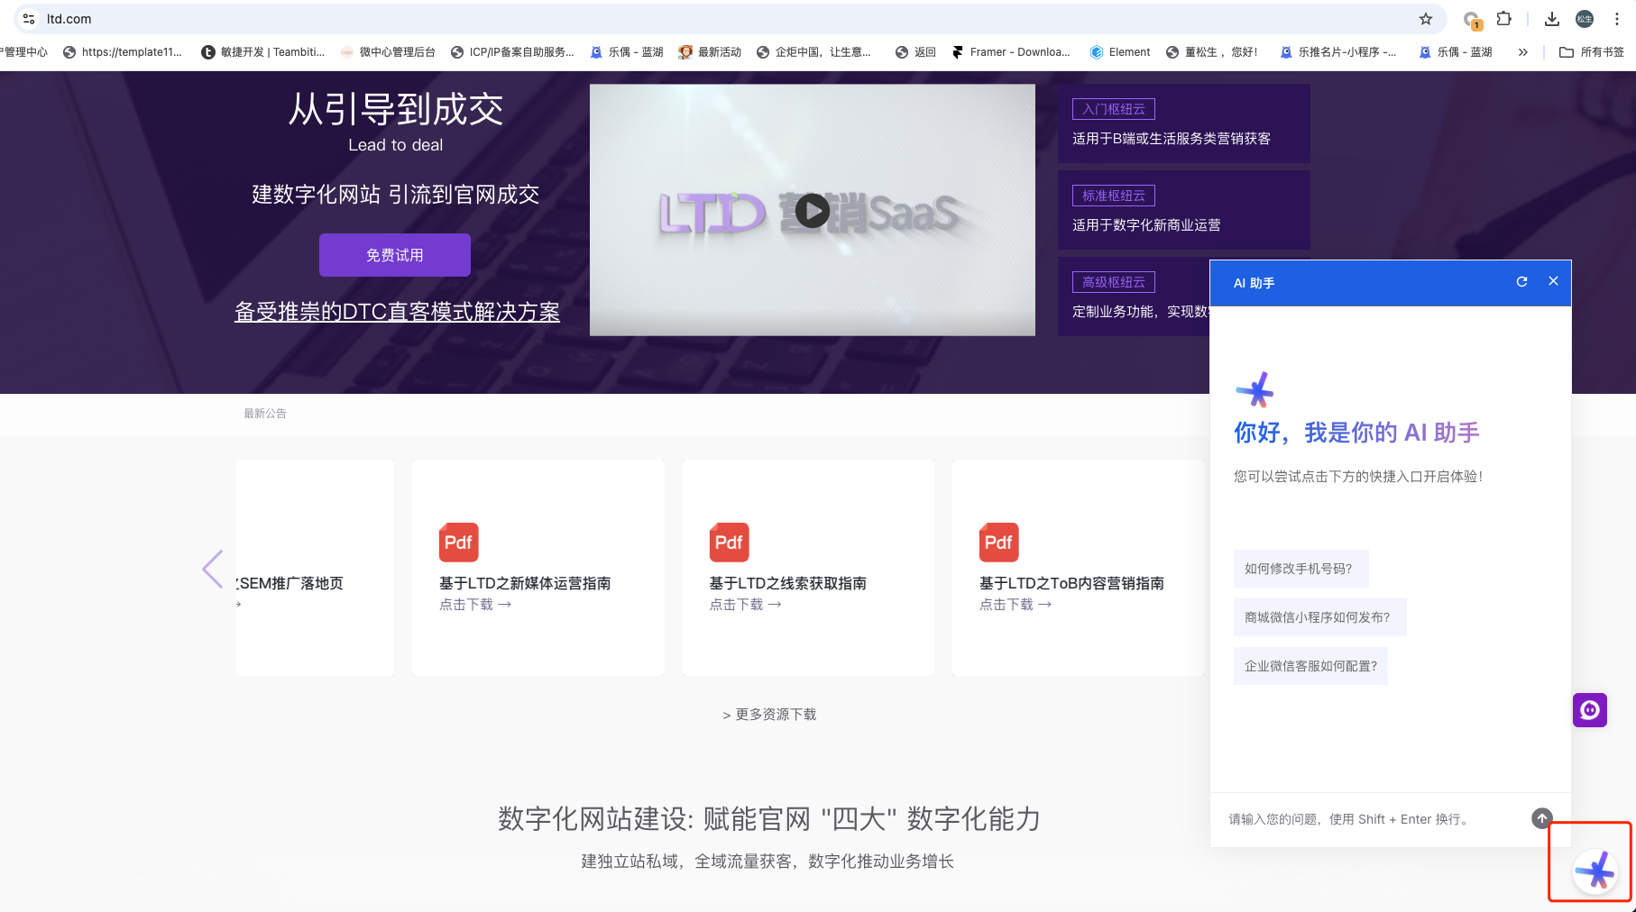Viewport: 1636px width, 912px height.
Task: Open the Chrome profile avatar
Action: (1585, 19)
